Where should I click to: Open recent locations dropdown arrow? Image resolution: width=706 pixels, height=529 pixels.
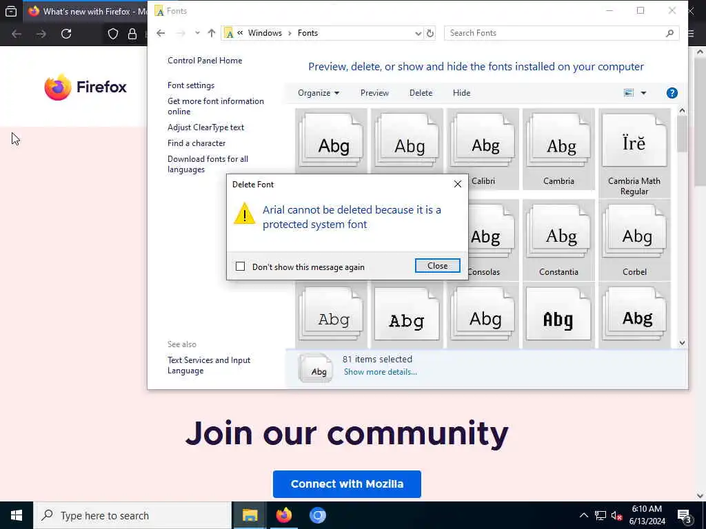point(197,33)
